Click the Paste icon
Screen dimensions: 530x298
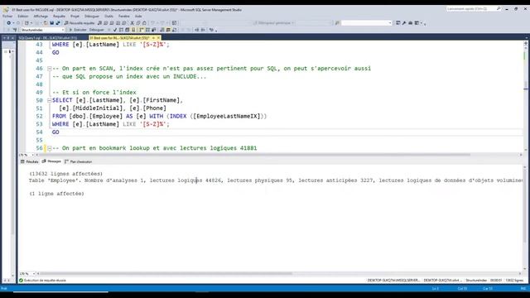coord(144,23)
